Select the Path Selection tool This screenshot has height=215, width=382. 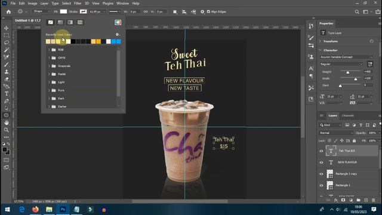click(x=7, y=108)
